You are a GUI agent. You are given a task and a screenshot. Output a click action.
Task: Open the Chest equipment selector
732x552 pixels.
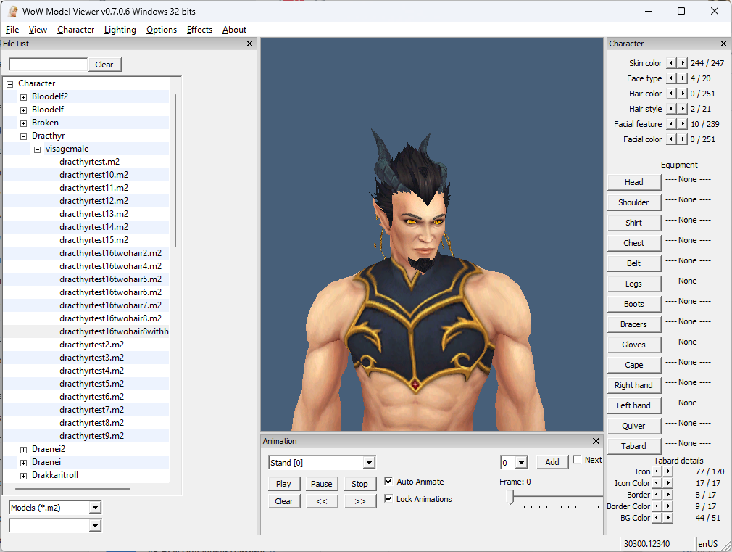pos(634,242)
